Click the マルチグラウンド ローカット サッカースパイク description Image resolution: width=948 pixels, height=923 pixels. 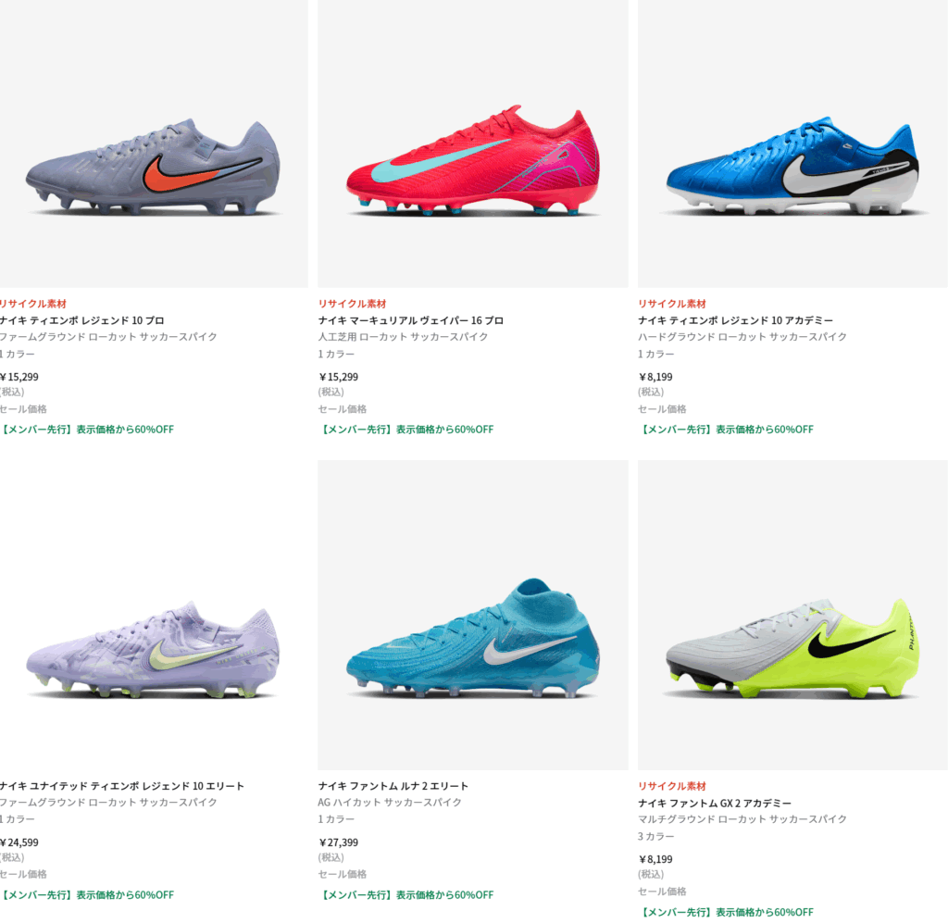(x=742, y=819)
